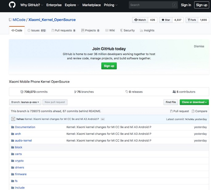This screenshot has height=190, width=211.
Task: View 5 contributors
Action: point(184,92)
